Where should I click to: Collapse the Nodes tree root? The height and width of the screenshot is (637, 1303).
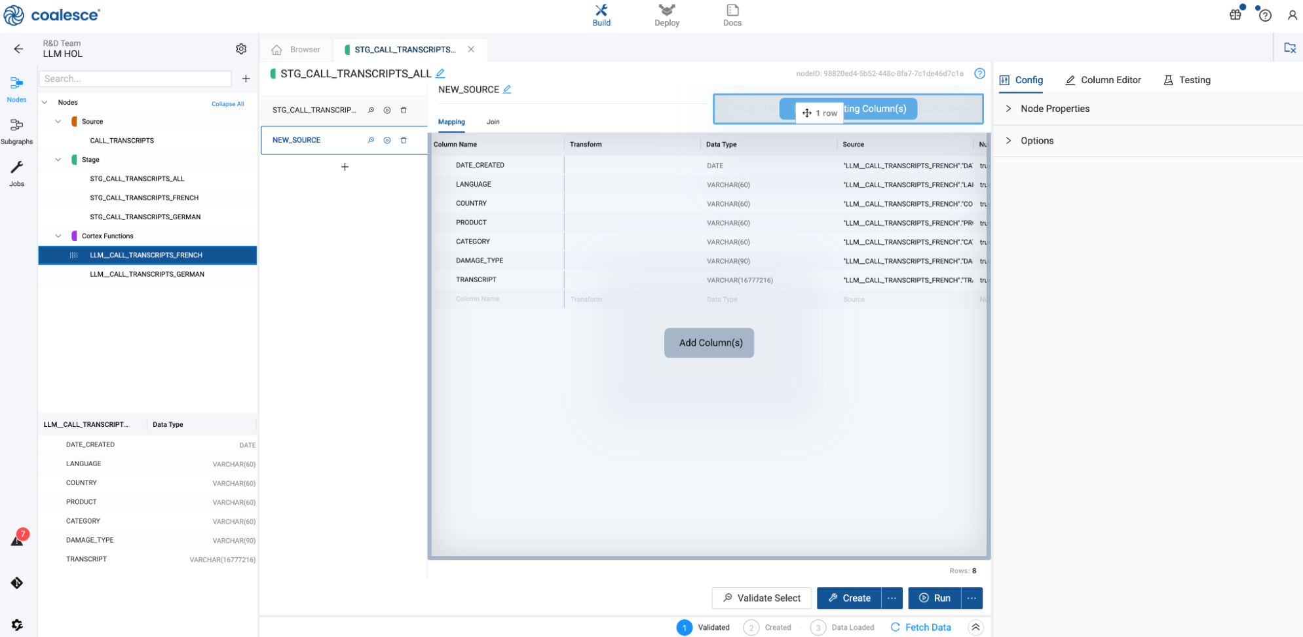[x=45, y=102]
